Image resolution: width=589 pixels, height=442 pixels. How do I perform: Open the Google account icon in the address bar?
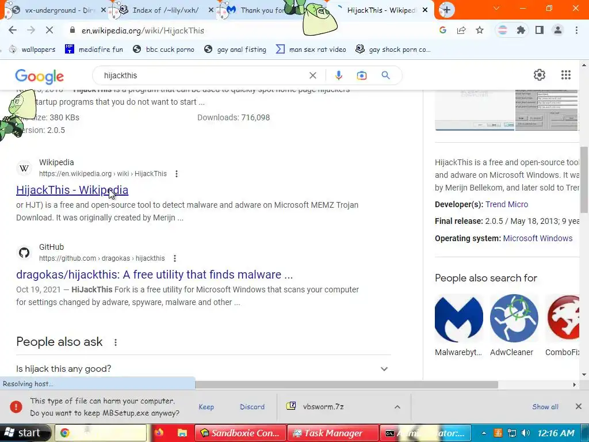click(443, 30)
